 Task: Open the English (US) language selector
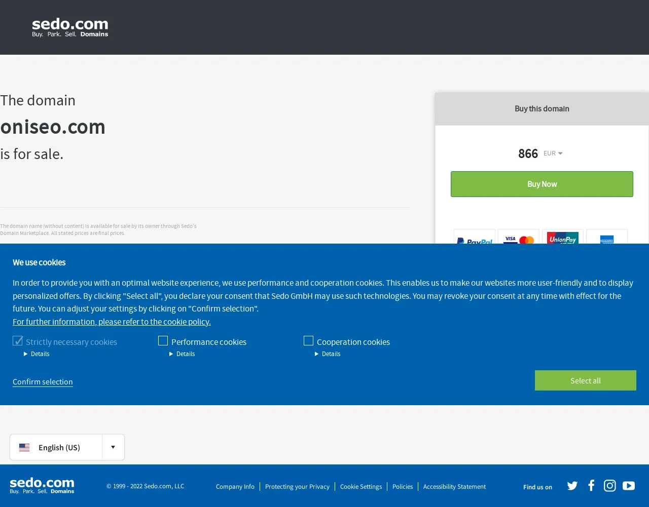(x=67, y=447)
